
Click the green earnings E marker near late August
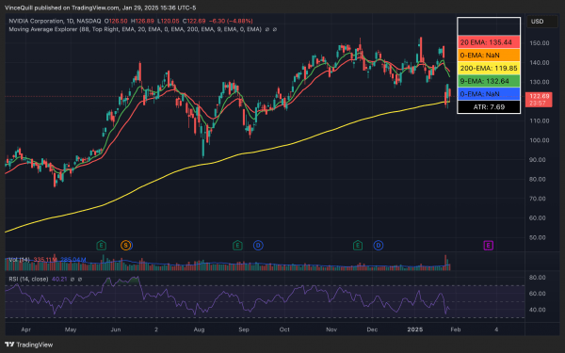(x=237, y=246)
